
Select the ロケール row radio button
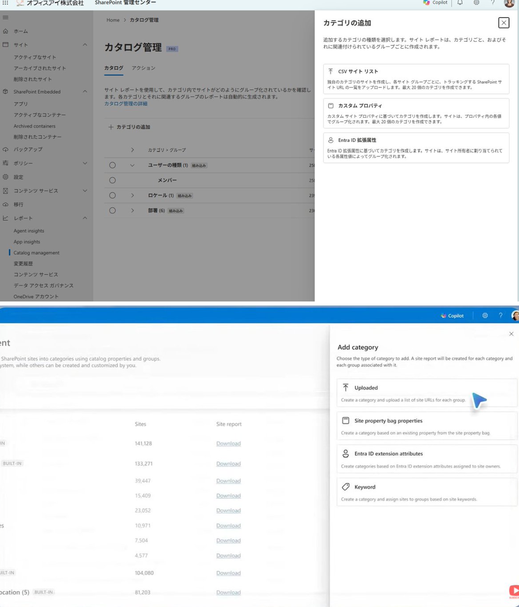coord(113,195)
